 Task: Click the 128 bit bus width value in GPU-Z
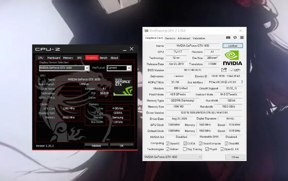pos(231,100)
